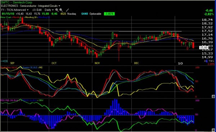
Task: Click the purple 100 label in RSI pane
Action: (197, 101)
